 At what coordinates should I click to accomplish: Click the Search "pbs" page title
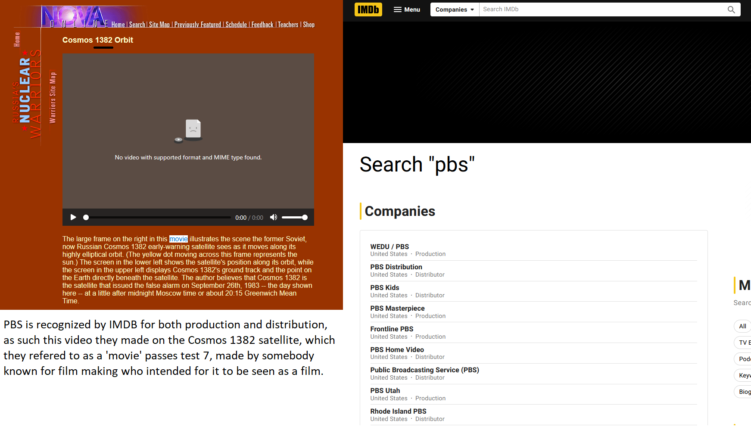tap(417, 165)
